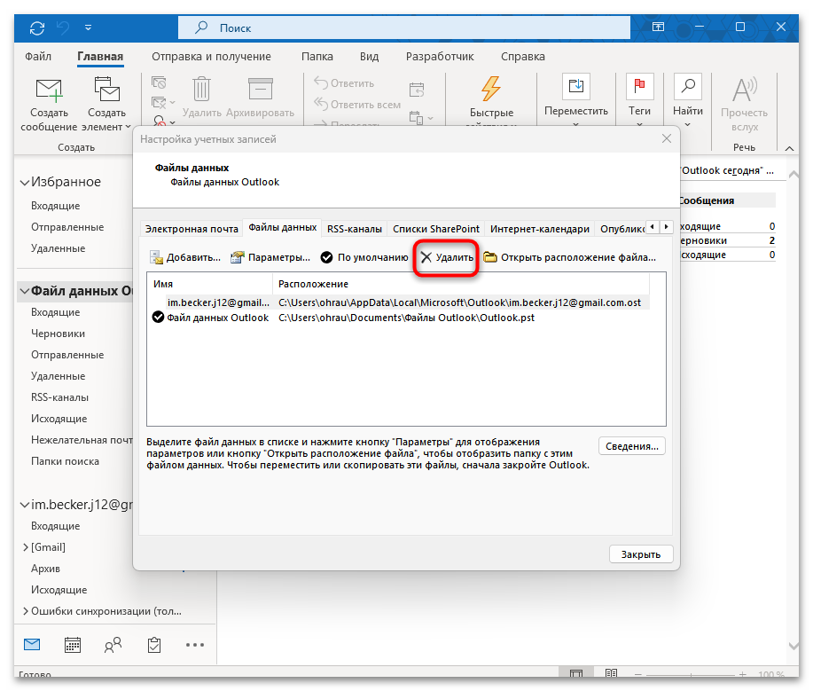
Task: Click the Закрыть button in the dialog
Action: pyautogui.click(x=641, y=554)
